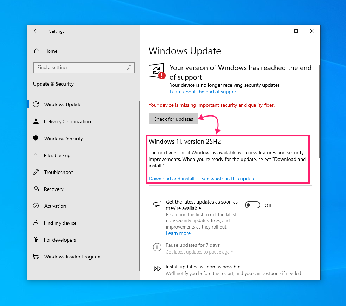Click the Find my device icon
Screen dimensions: 346x306
click(36, 223)
